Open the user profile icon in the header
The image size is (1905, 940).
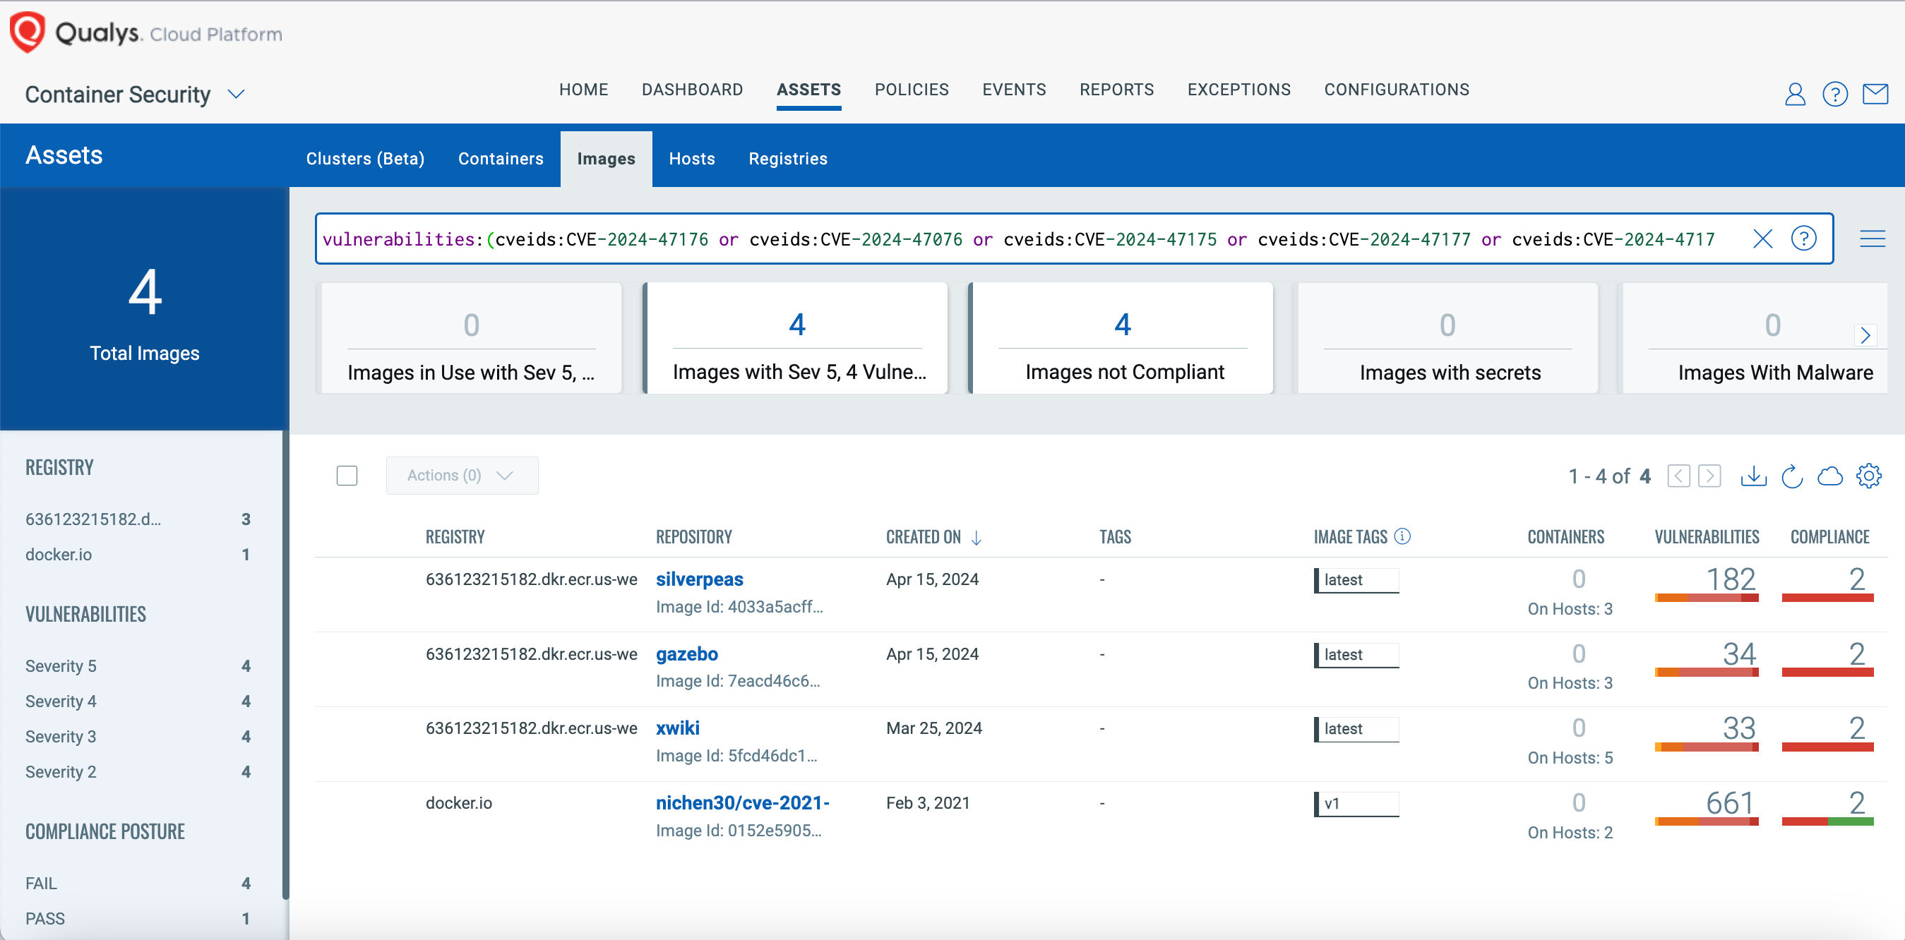[x=1794, y=94]
